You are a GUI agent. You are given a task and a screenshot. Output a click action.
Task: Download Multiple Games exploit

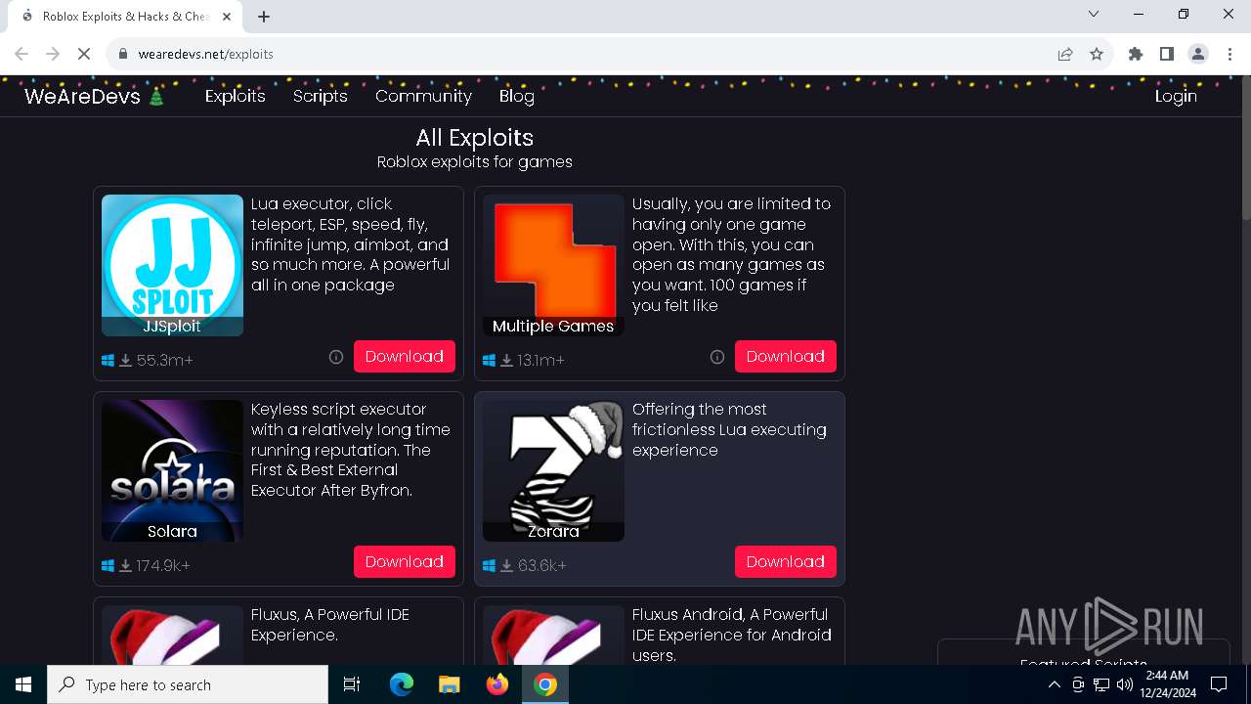786,357
